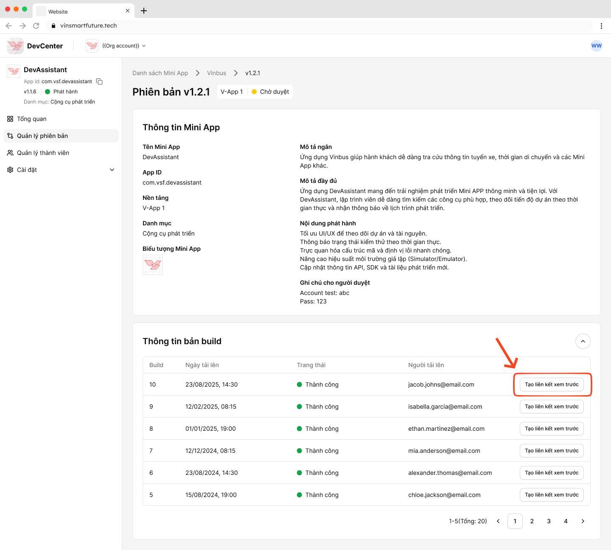Click the org account logo icon
This screenshot has width=611, height=550.
click(92, 46)
